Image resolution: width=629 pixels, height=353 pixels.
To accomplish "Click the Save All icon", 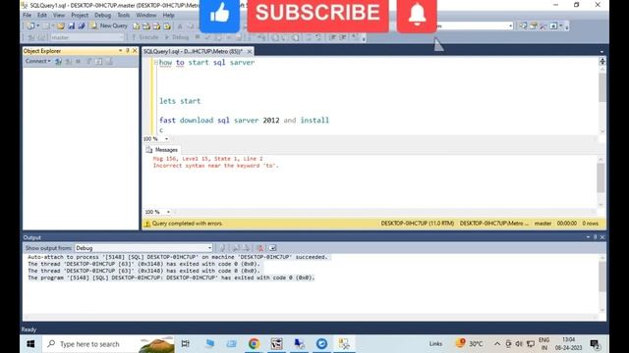I will [x=82, y=26].
